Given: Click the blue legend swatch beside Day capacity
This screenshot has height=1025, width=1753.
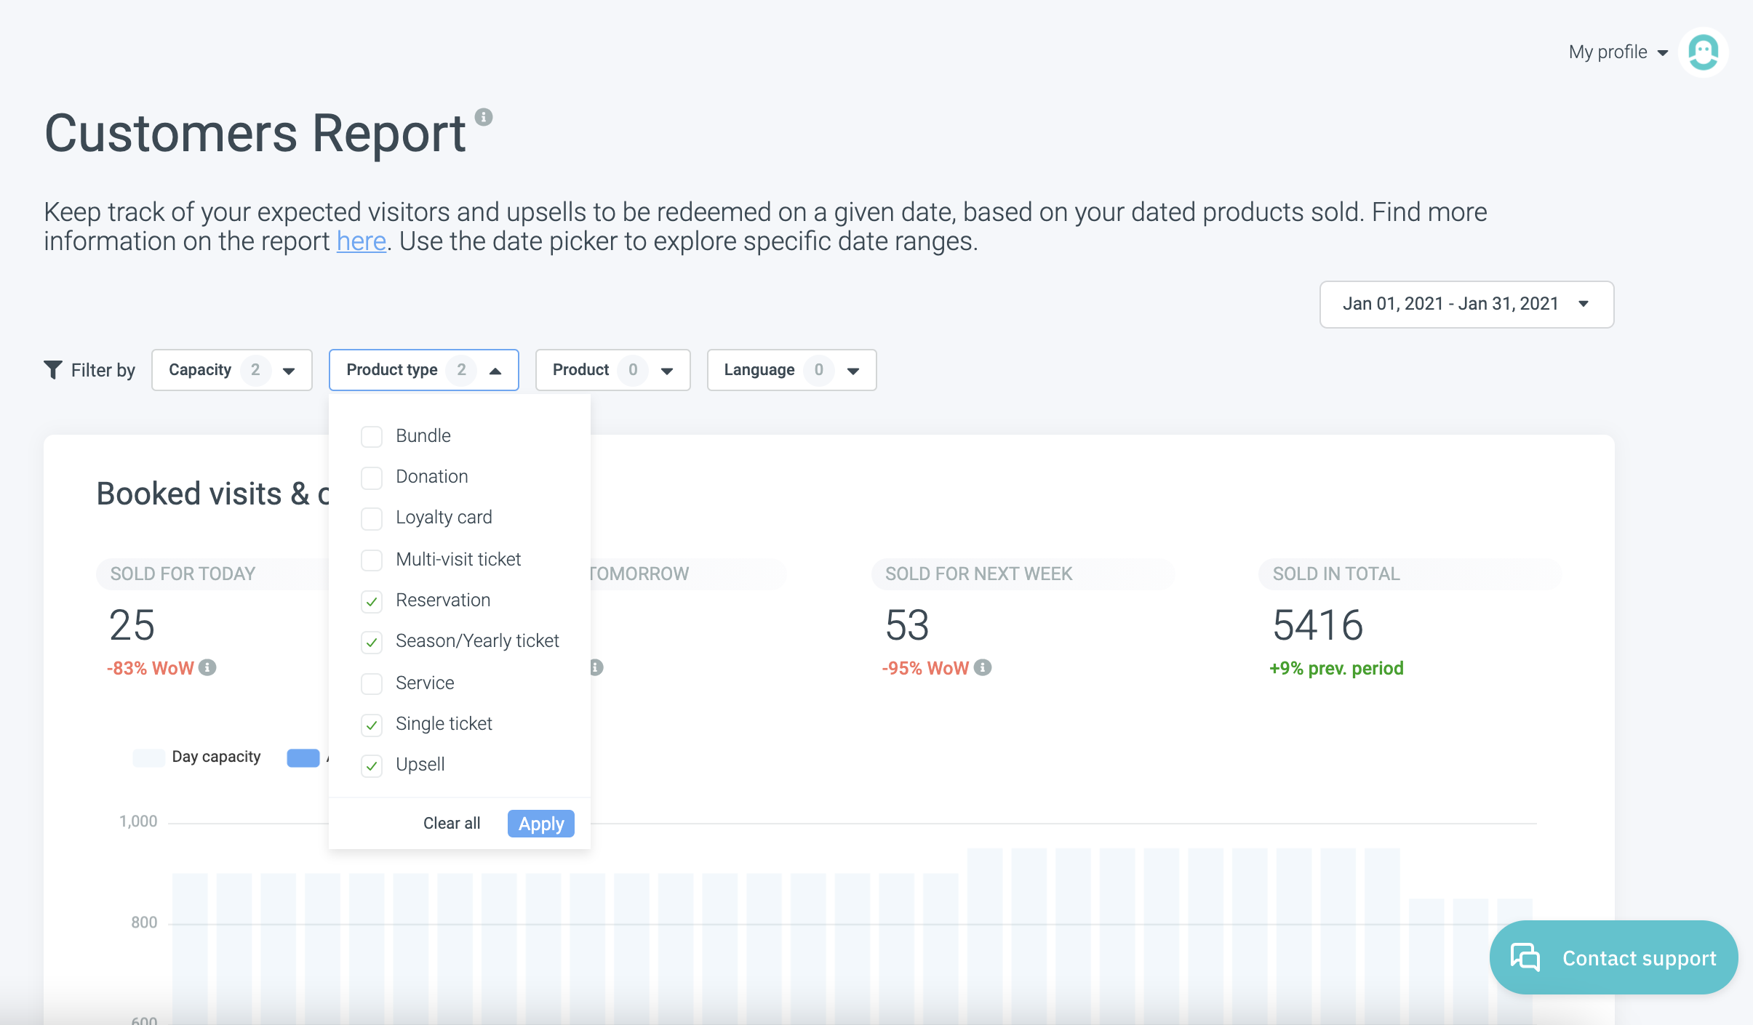Looking at the screenshot, I should coord(303,757).
